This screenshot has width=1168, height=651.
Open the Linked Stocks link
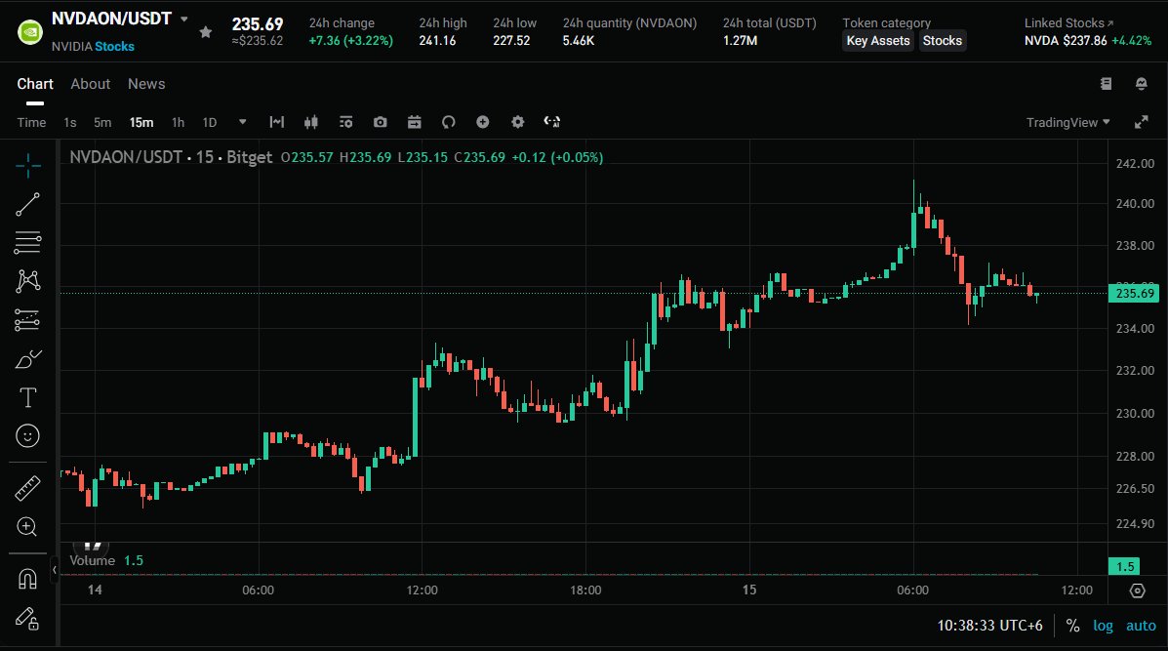1068,23
